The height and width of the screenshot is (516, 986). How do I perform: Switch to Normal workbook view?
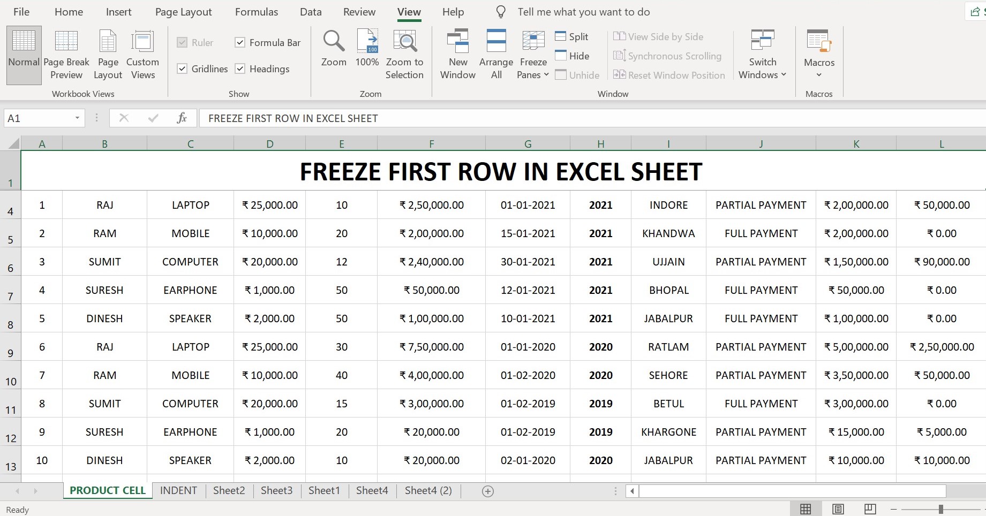(24, 55)
